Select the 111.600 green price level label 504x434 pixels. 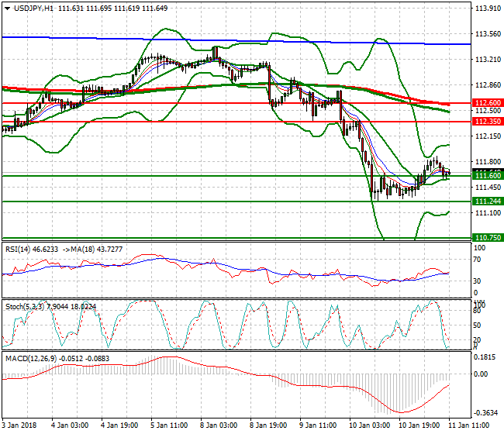tap(488, 176)
